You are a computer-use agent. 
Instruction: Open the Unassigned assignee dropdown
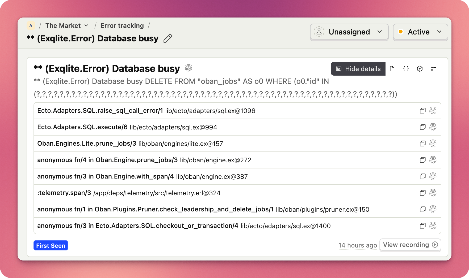[349, 32]
